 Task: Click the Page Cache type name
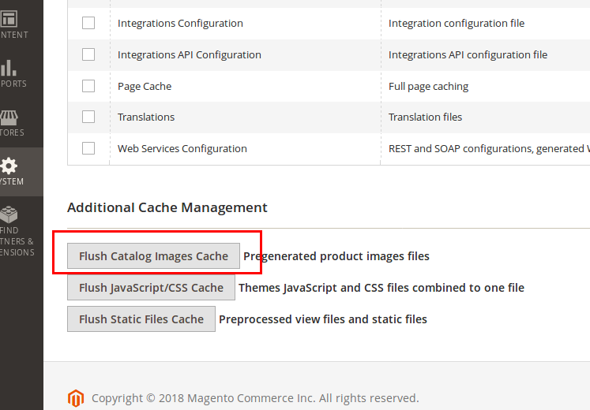coord(145,86)
